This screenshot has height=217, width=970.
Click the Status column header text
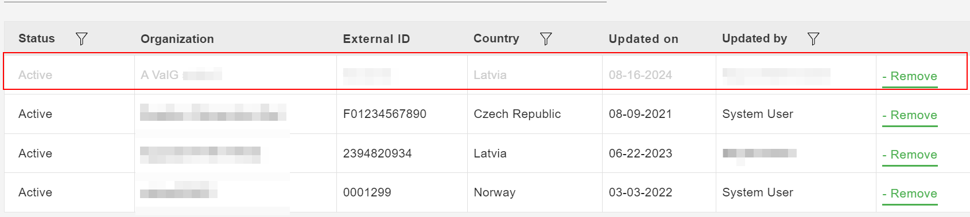(x=37, y=38)
